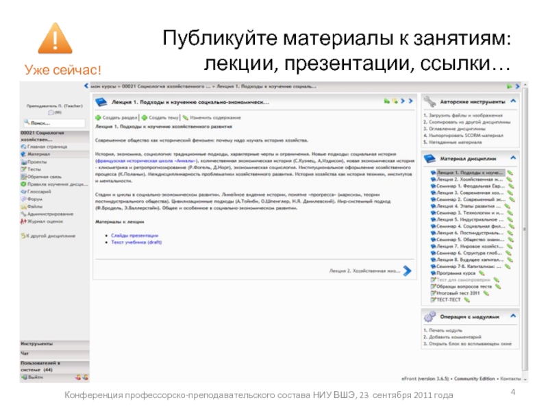548x411 pixels.
Task: Select Лекция 1. Подходы in material tree
Action: click(x=470, y=173)
